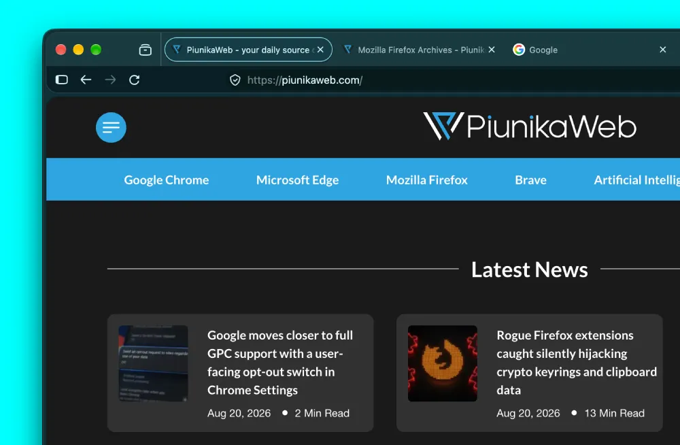Click the PiunikaWeb site logo

point(530,127)
